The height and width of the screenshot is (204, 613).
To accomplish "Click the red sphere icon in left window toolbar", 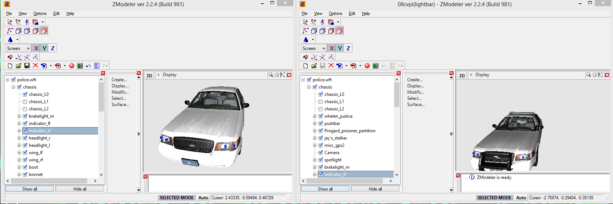I will [72, 66].
